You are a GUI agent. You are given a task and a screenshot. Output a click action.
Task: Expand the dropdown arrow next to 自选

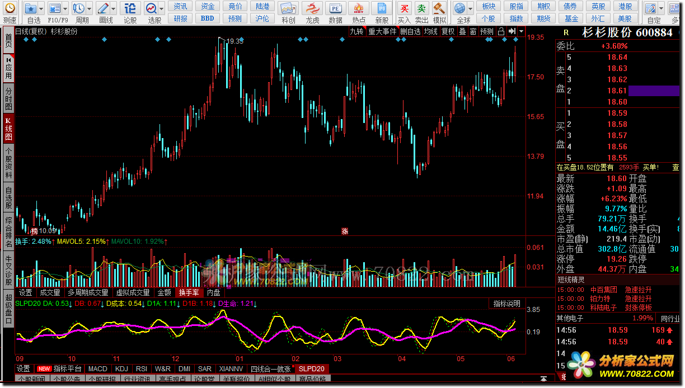click(x=41, y=9)
